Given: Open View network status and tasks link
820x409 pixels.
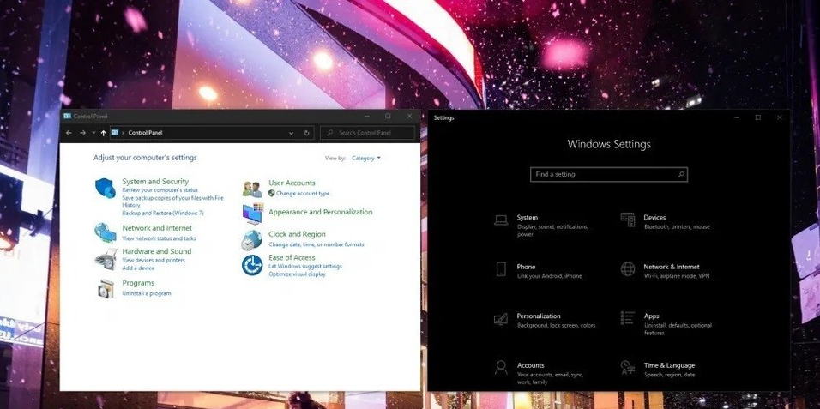Looking at the screenshot, I should (x=159, y=238).
